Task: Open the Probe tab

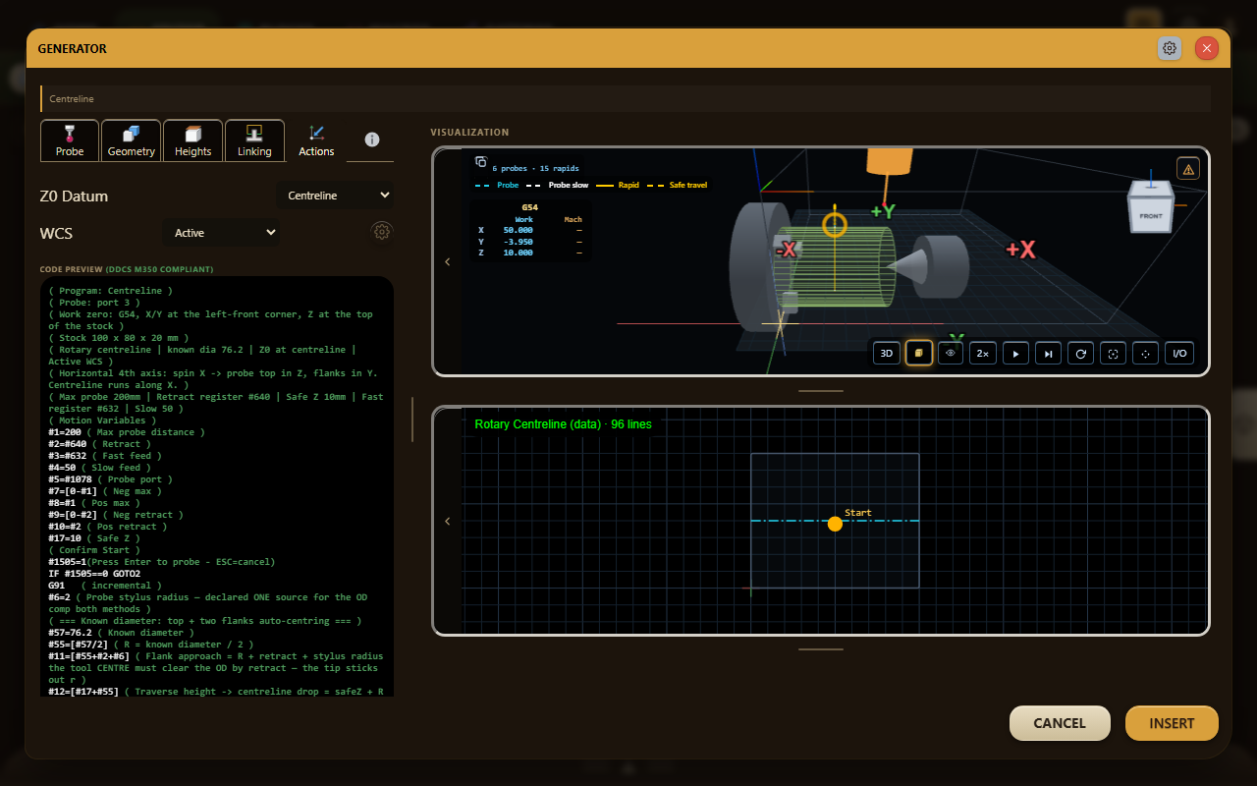Action: click(x=70, y=140)
